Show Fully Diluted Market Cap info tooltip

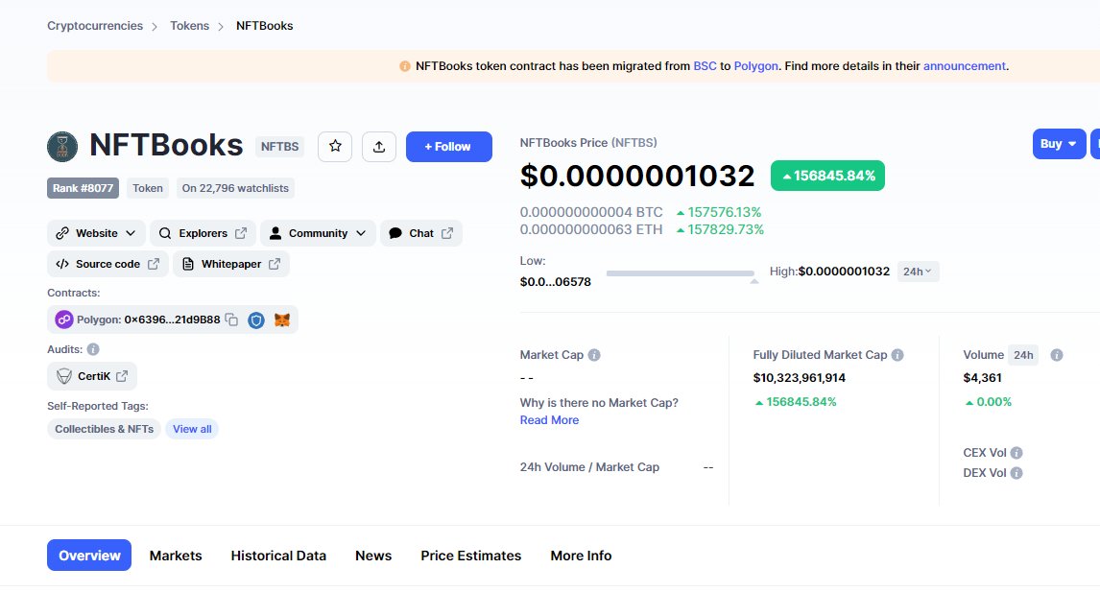click(x=897, y=355)
